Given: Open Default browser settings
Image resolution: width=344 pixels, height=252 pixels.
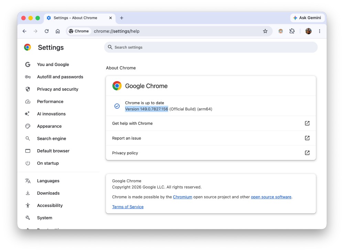Looking at the screenshot, I should (53, 151).
